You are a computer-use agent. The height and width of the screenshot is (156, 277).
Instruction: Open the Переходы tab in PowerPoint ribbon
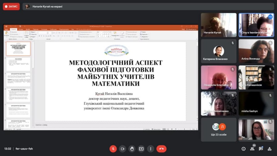point(36,29)
